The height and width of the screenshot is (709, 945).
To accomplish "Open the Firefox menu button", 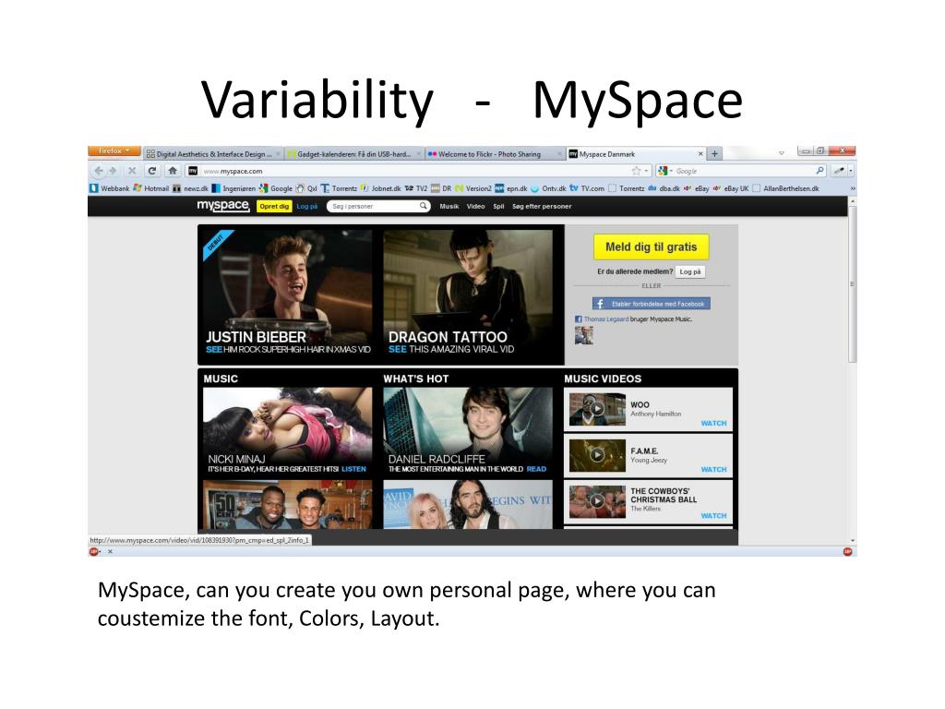I will coord(114,150).
